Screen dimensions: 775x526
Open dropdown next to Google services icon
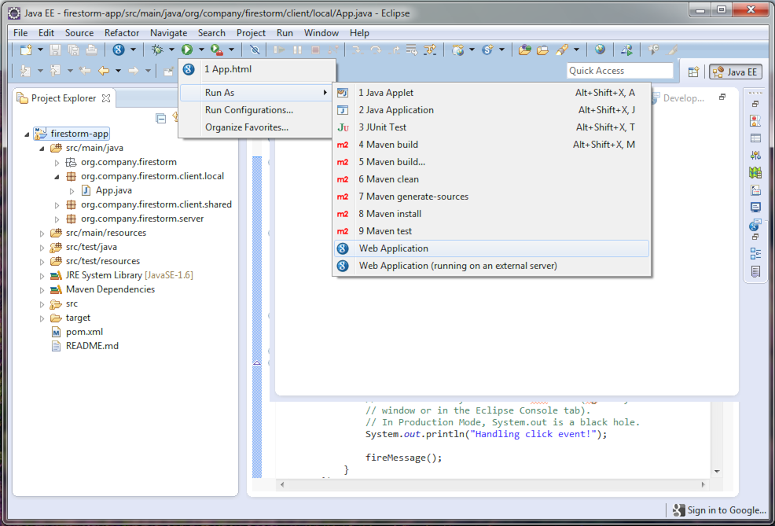coord(133,50)
